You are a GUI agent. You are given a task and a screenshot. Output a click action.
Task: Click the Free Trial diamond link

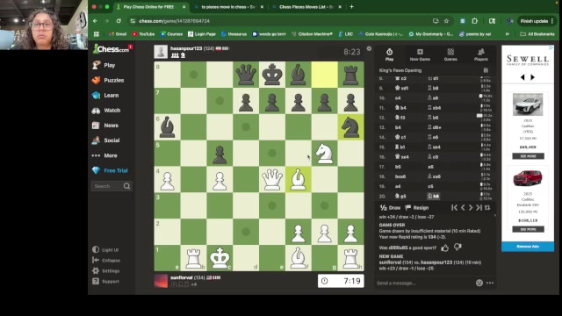(x=110, y=170)
